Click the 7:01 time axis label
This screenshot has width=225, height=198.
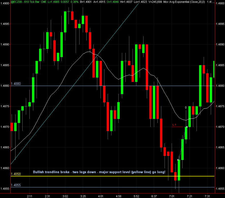coord(172,196)
